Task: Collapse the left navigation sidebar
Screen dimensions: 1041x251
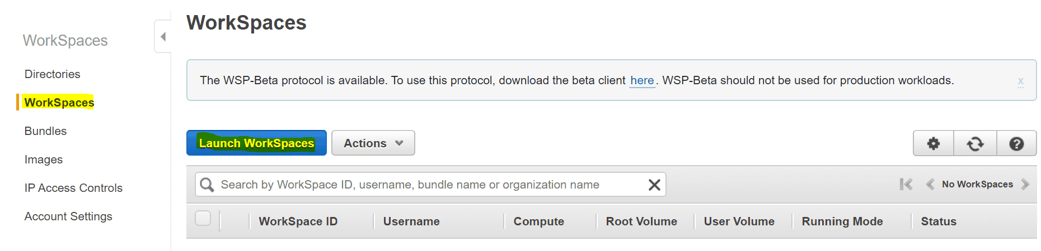Action: (x=163, y=37)
